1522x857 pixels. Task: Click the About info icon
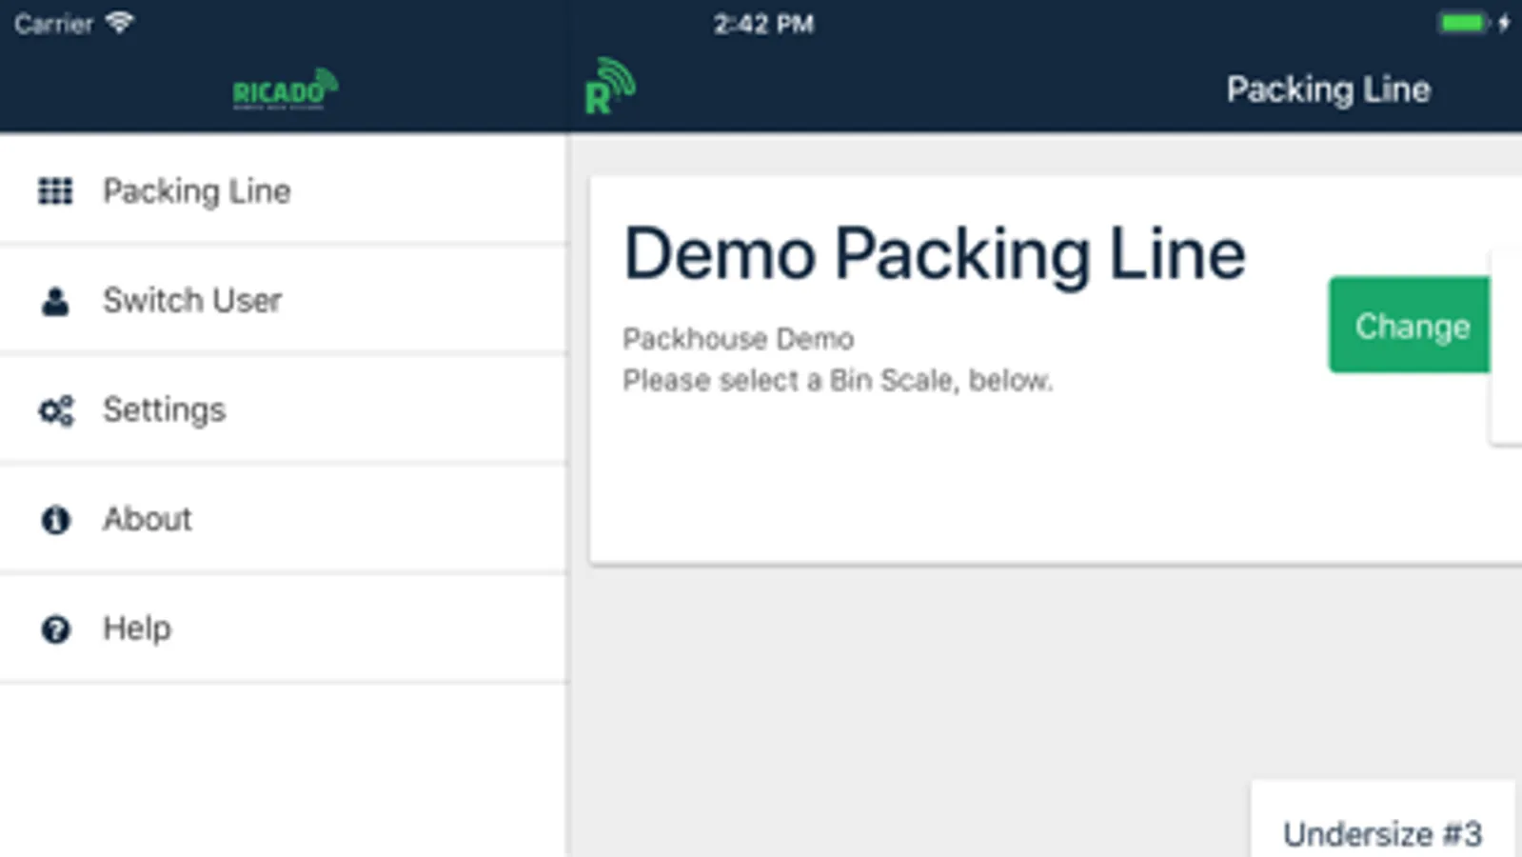click(55, 520)
